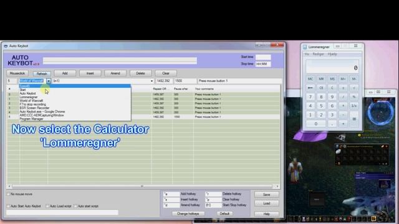Click the Help button in Auto Keybot

266,214
